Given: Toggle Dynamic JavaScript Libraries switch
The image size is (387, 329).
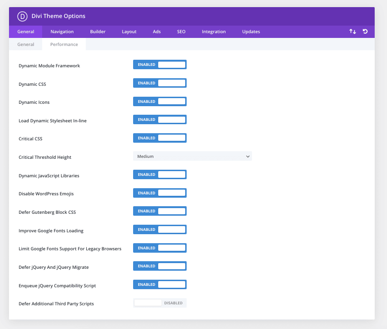Looking at the screenshot, I should click(160, 174).
